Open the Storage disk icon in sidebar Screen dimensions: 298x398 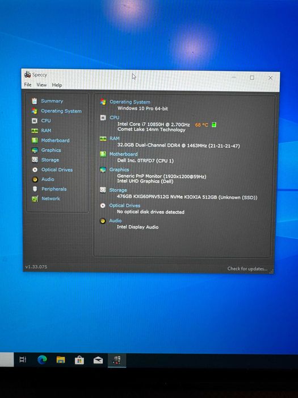coord(35,160)
